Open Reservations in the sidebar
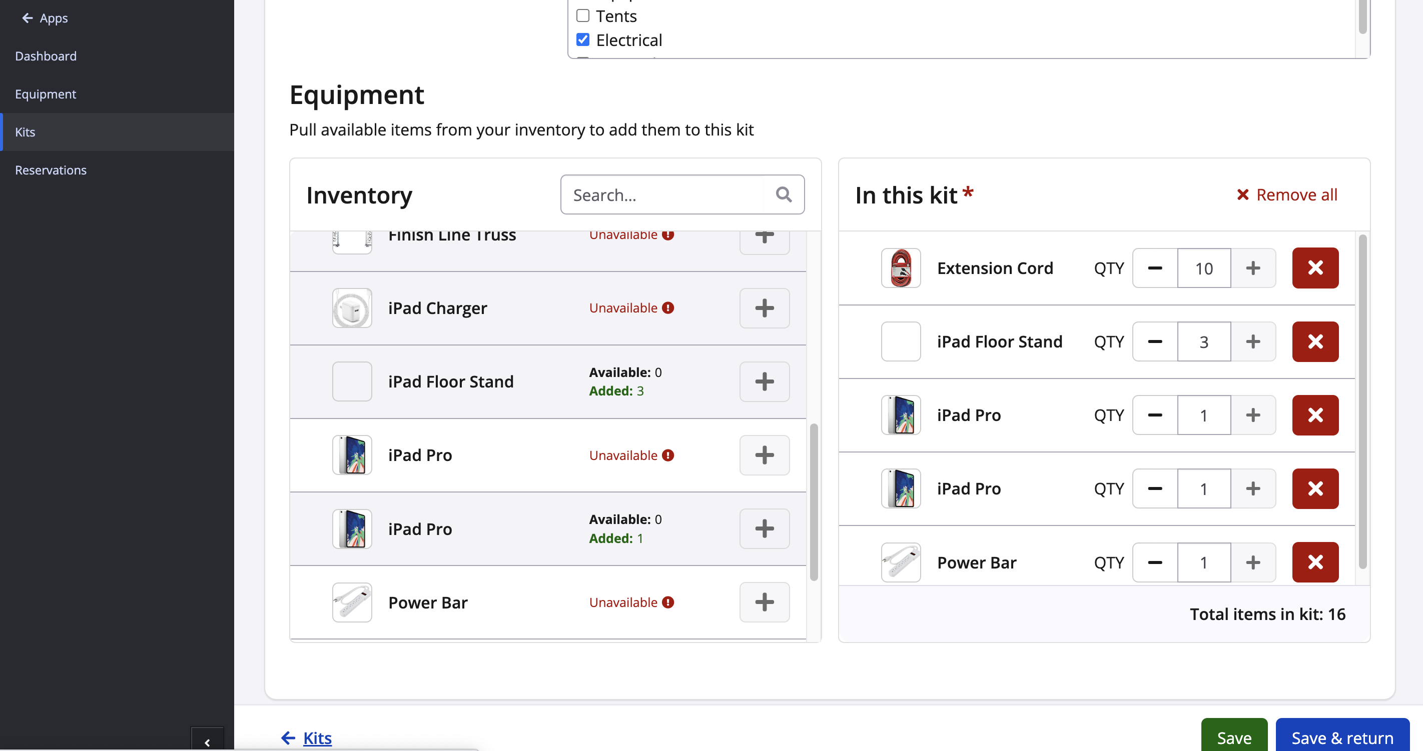The image size is (1423, 751). (x=51, y=170)
